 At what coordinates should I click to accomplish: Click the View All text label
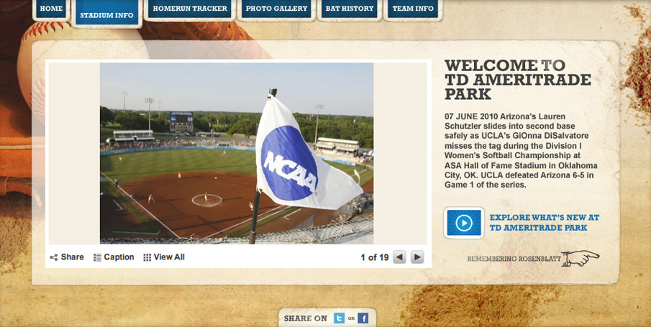(169, 257)
